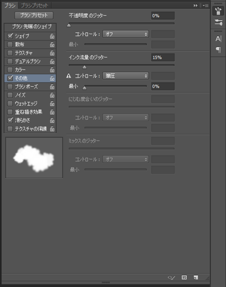Enable the 重ね描き効果 checkbox

pyautogui.click(x=10, y=111)
